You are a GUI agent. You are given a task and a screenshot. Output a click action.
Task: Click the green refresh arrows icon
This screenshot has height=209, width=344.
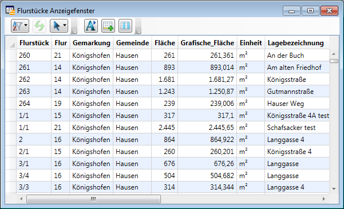tap(39, 26)
